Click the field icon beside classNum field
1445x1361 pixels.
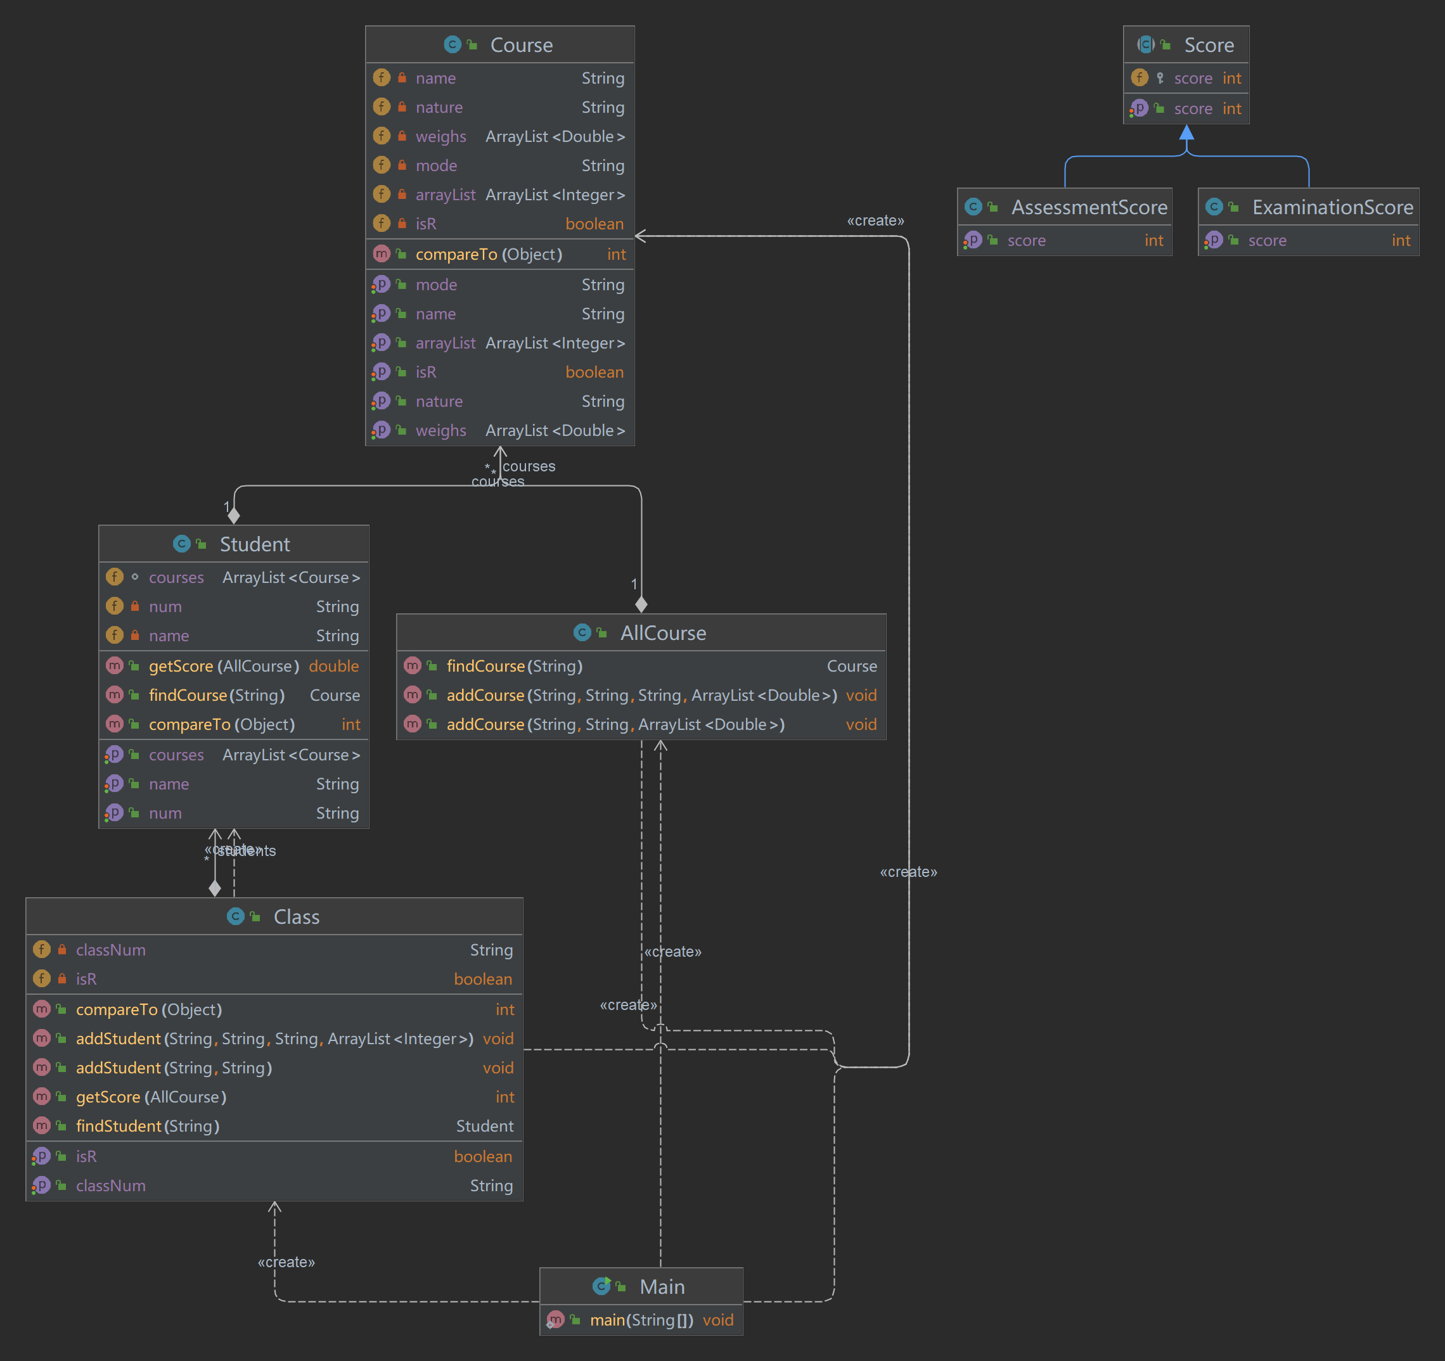(x=42, y=950)
